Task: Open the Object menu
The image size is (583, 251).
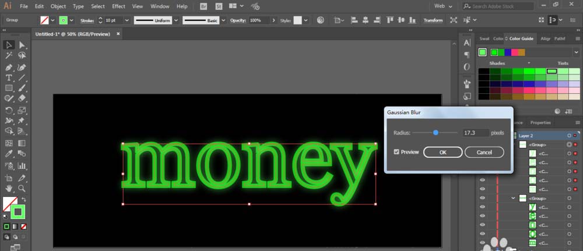Action: (58, 6)
